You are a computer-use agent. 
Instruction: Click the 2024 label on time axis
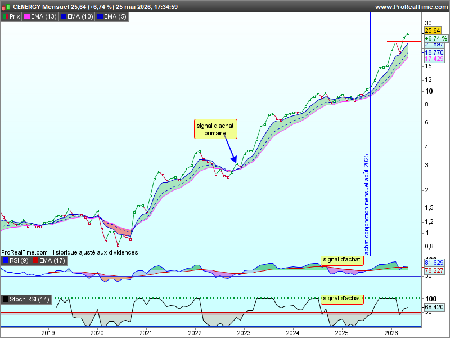coord(292,333)
